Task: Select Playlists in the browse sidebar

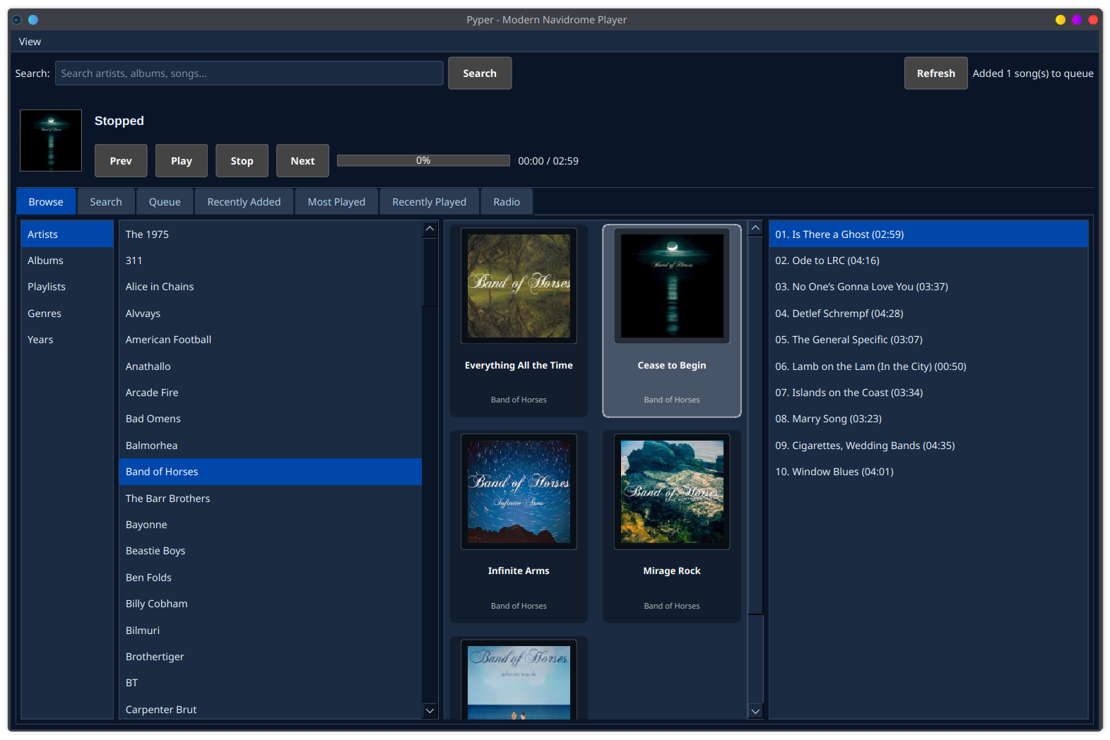Action: coord(67,287)
